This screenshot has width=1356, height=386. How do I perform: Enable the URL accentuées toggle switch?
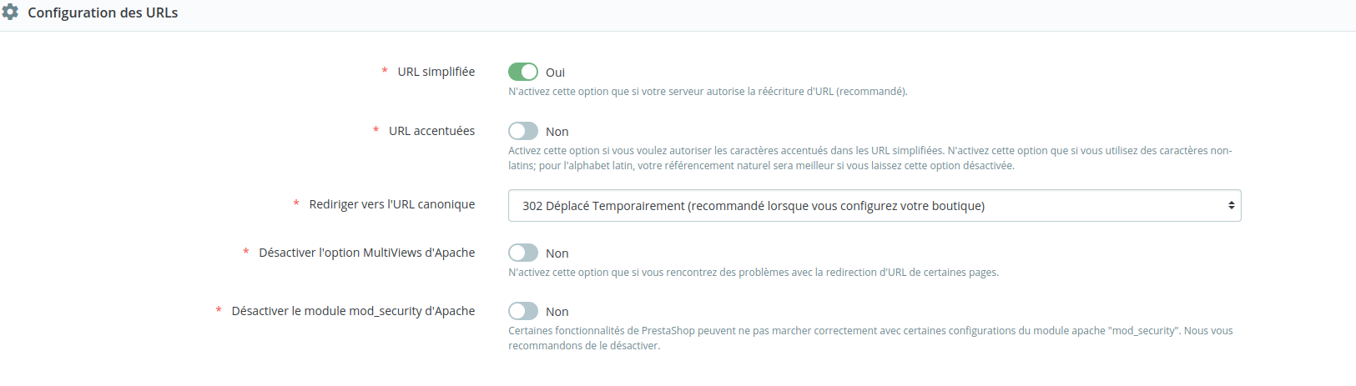click(x=523, y=132)
